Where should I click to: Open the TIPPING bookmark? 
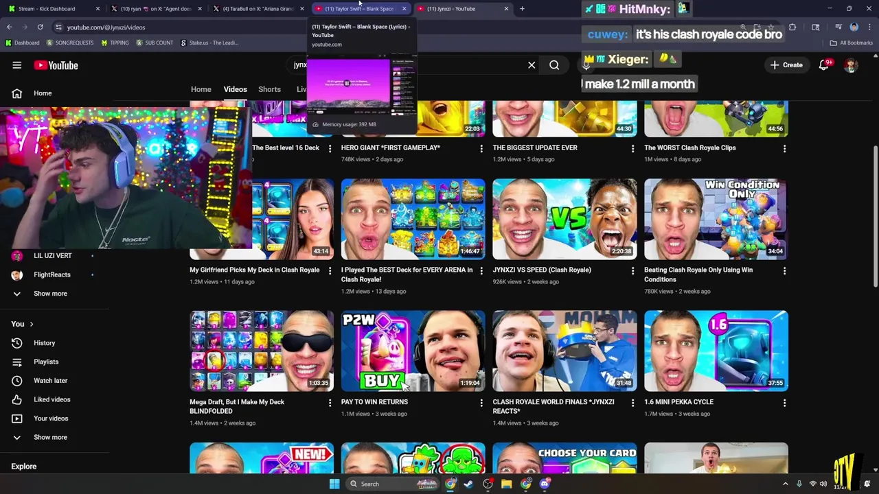tap(115, 43)
